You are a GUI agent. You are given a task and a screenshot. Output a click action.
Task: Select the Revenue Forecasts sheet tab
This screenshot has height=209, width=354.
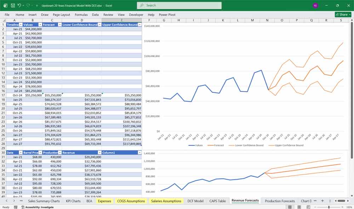245,201
